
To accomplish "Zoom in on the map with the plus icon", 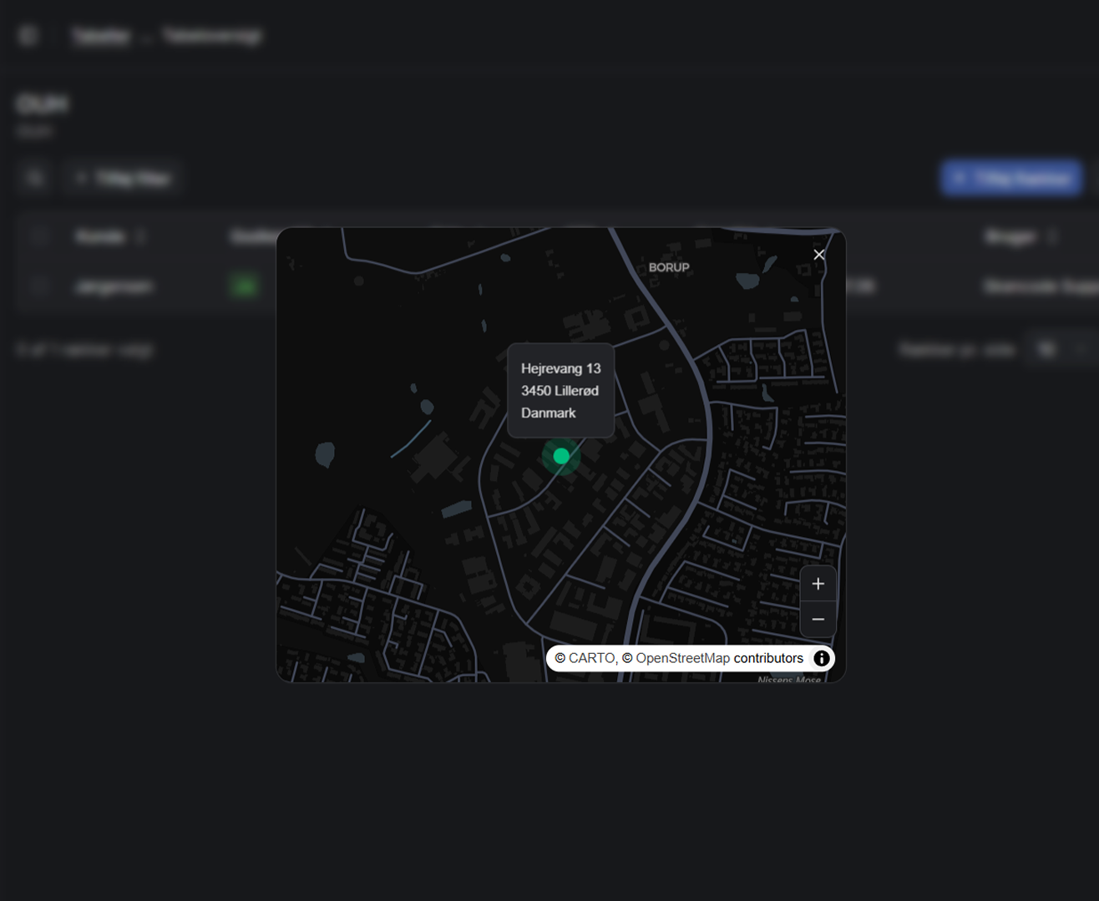I will coord(818,583).
